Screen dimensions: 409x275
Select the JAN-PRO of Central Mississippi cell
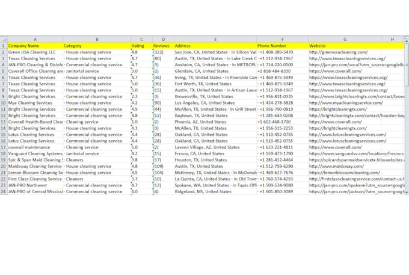(35, 191)
